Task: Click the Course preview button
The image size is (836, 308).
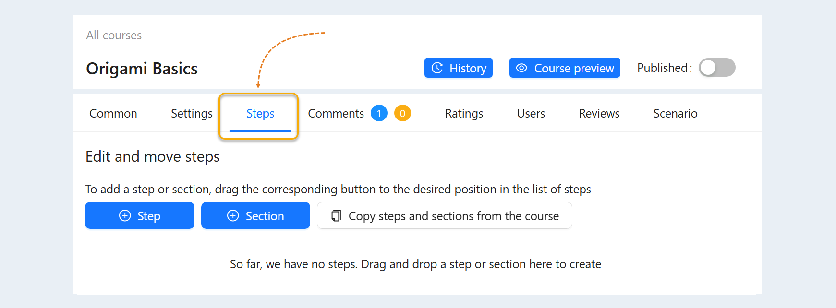Action: point(565,68)
